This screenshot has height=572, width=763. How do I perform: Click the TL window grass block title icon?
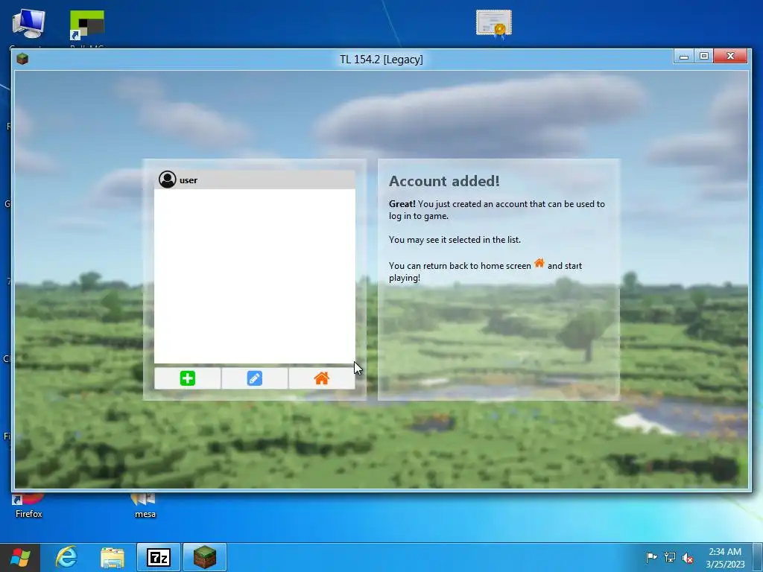(x=22, y=59)
